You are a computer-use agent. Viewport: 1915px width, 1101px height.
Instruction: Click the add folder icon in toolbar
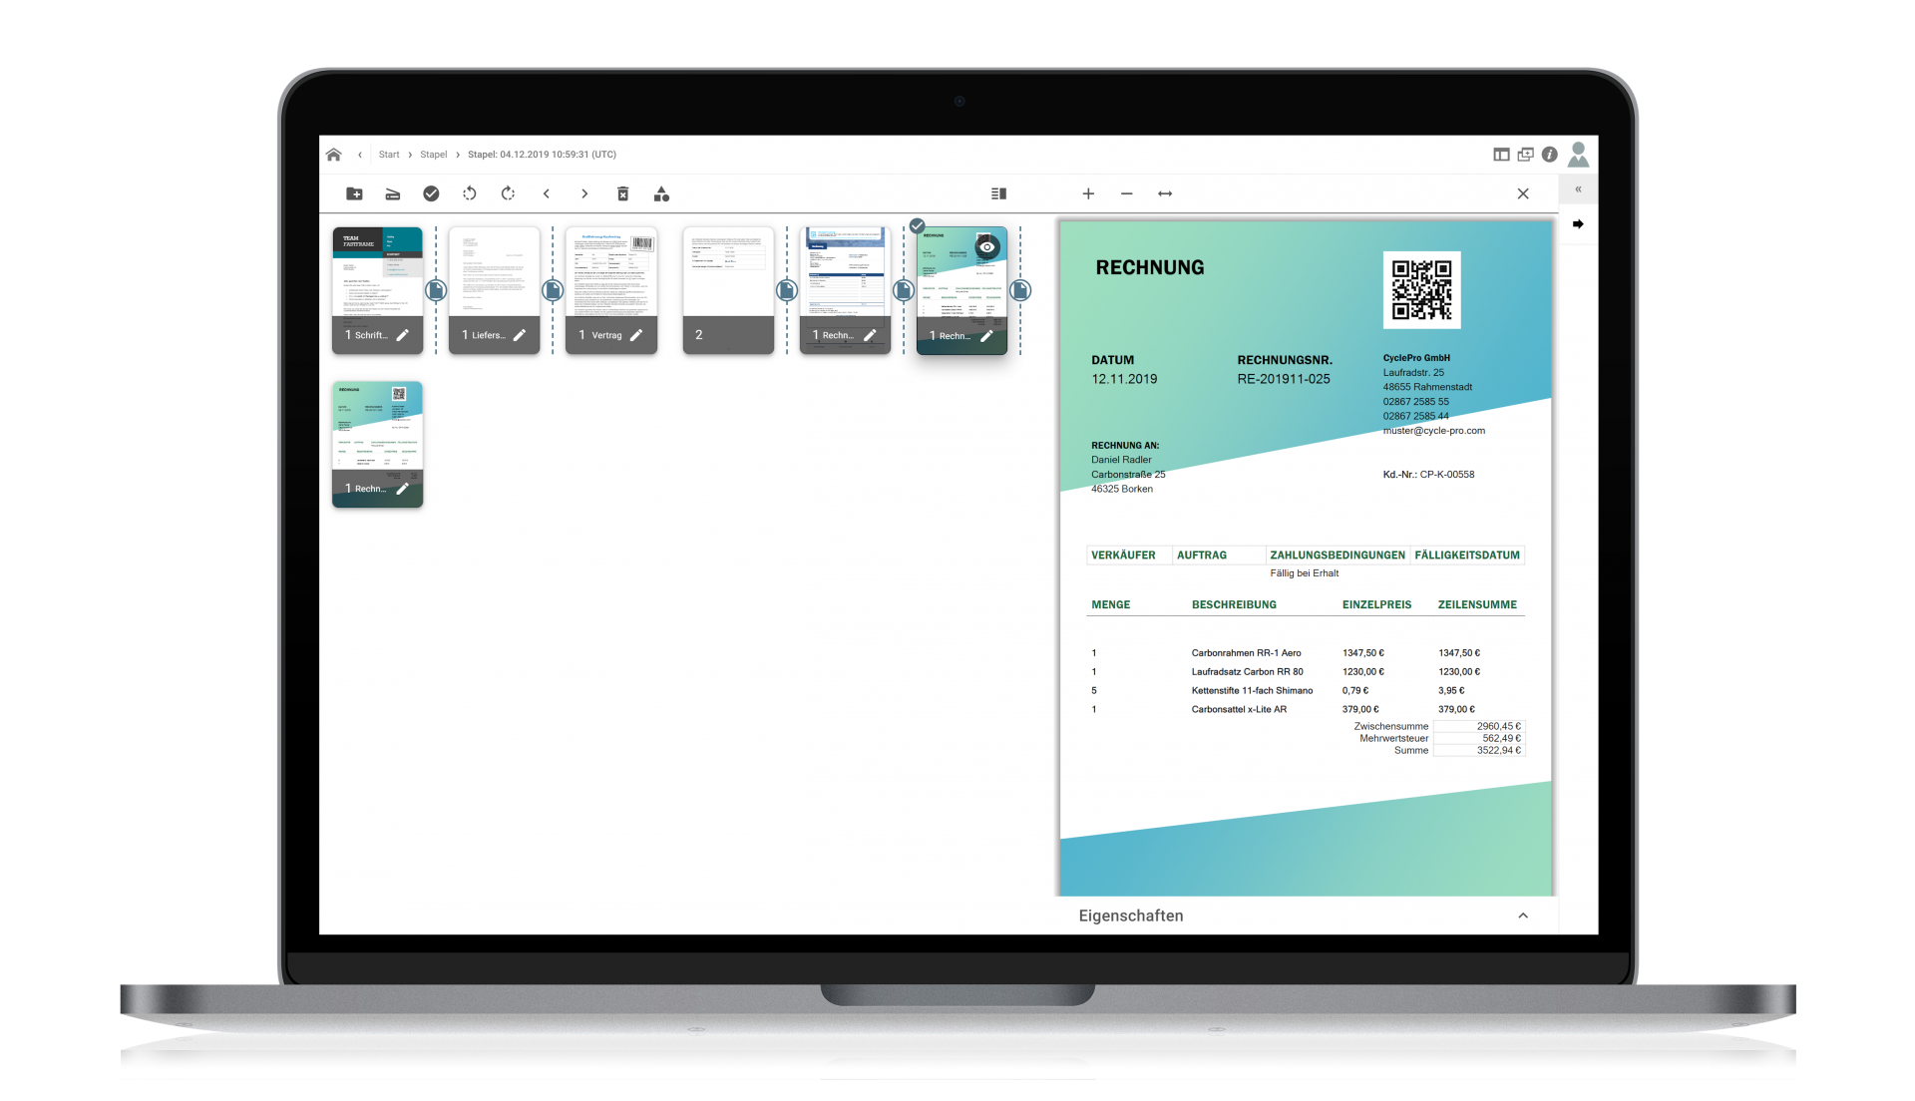click(x=354, y=193)
